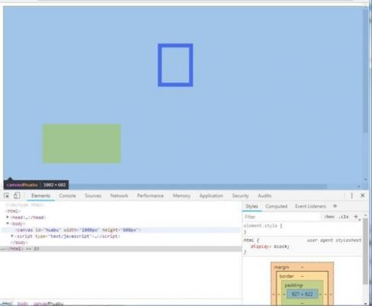This screenshot has width=372, height=306.
Task: Click the 927 × 622 content size
Action: (x=302, y=294)
